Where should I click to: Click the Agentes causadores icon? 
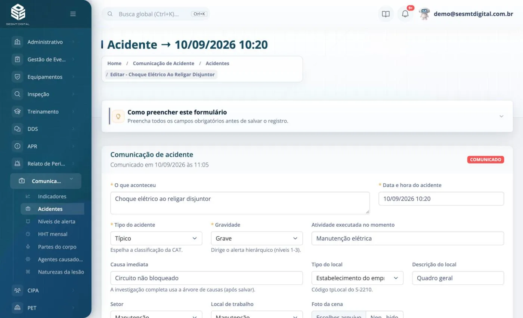click(x=28, y=259)
